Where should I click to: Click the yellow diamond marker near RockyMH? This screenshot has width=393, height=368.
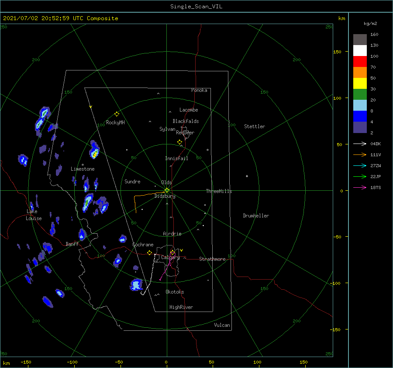[x=117, y=114]
